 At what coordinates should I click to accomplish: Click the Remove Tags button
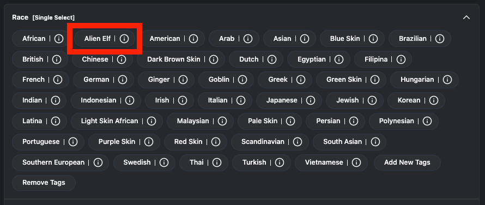(44, 183)
